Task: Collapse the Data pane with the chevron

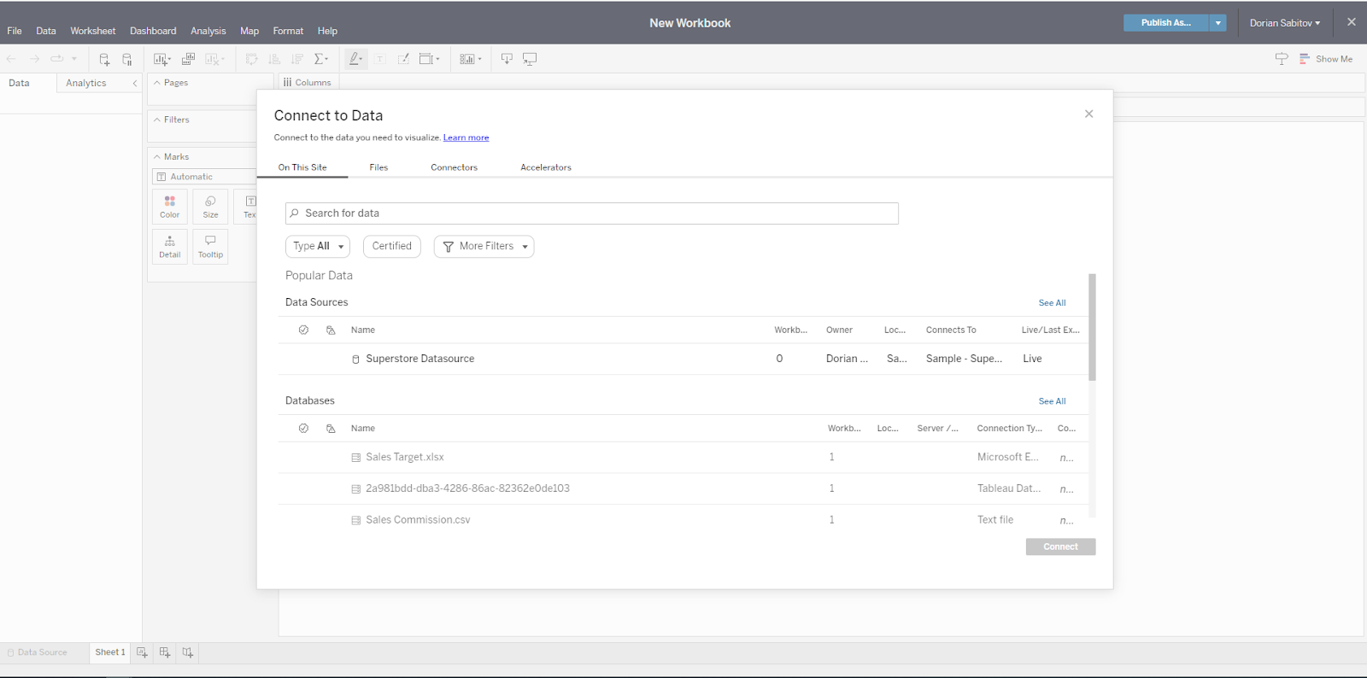Action: point(134,83)
